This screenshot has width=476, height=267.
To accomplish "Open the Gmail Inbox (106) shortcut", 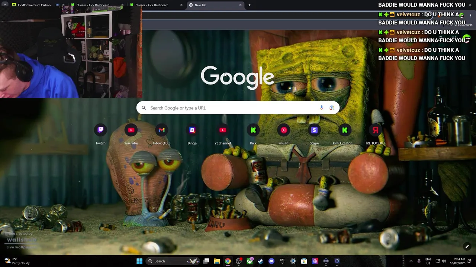I will 161,134.
